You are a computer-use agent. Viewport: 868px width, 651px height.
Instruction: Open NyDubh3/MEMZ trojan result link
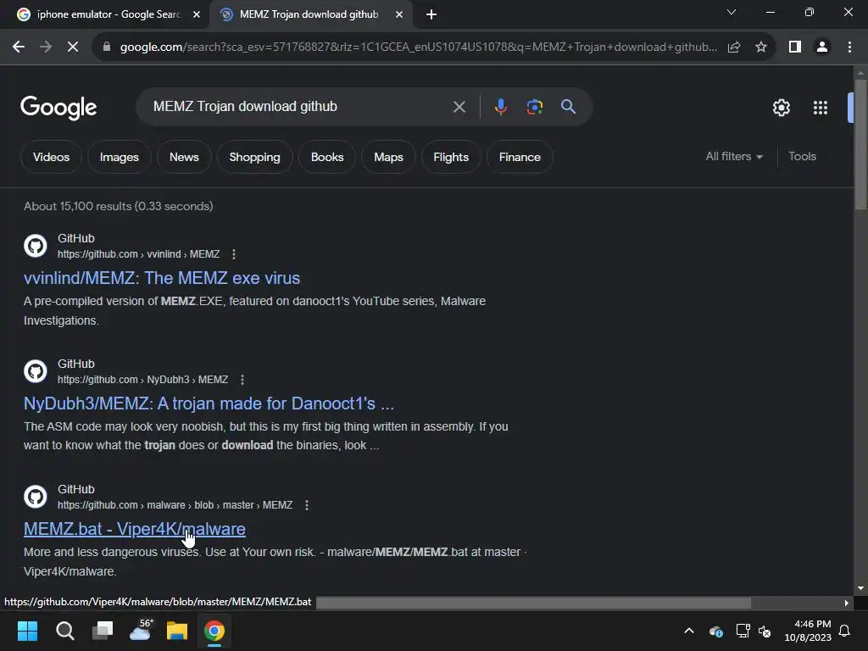(209, 403)
